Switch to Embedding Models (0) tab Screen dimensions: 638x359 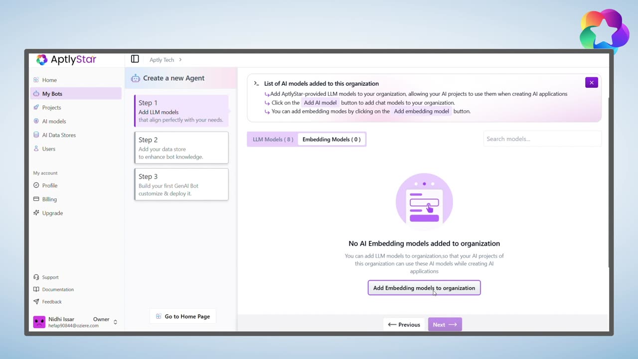pos(331,140)
